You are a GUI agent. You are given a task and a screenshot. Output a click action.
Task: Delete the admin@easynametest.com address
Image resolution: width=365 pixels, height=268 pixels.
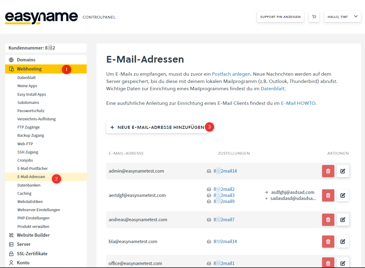click(328, 171)
